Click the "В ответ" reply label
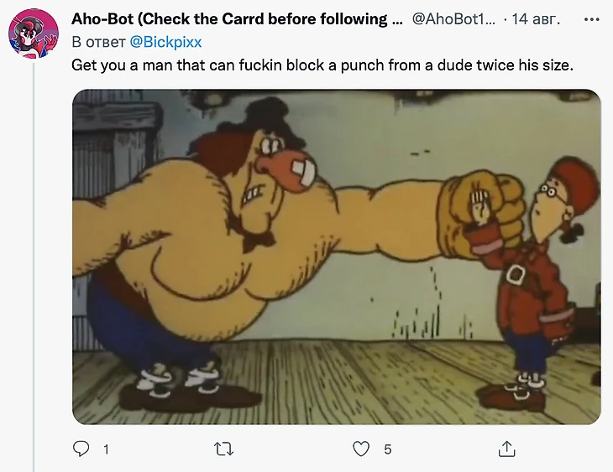613x472 pixels. point(99,42)
